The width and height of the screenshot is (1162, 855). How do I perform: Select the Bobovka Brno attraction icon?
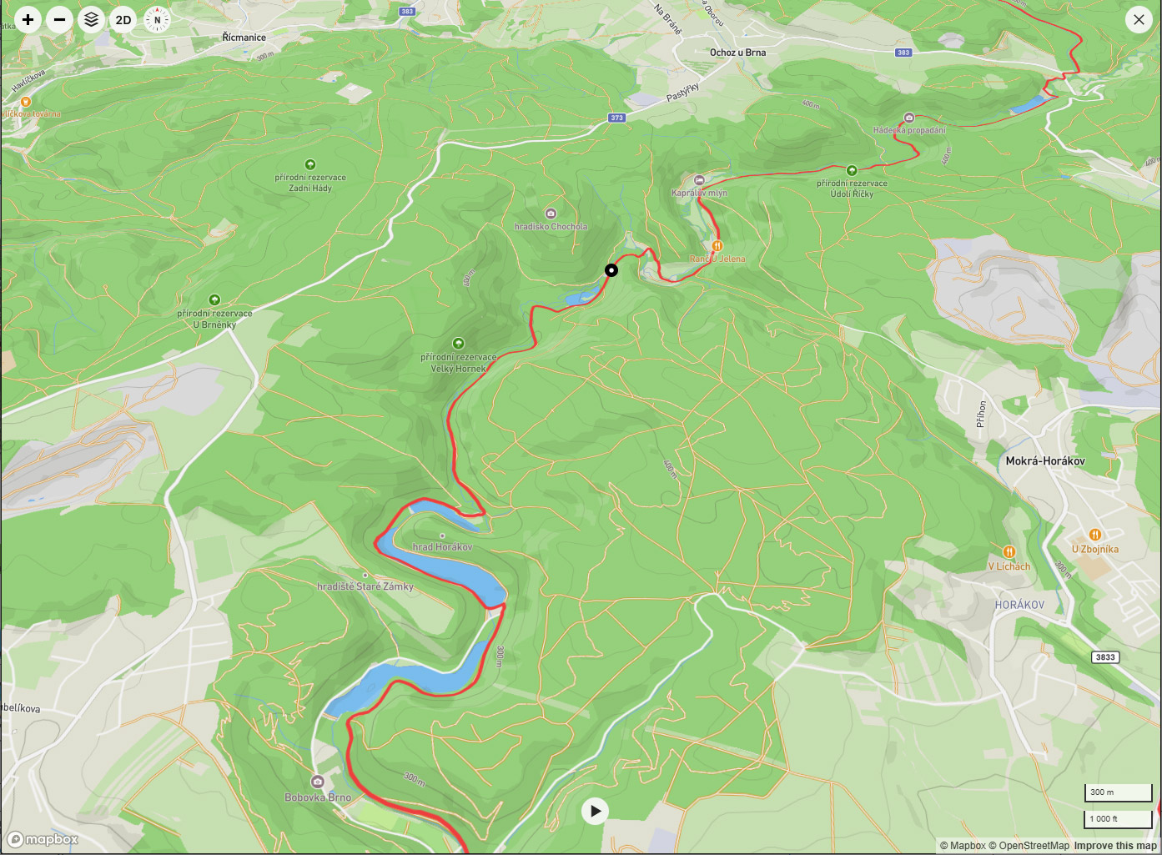pos(317,782)
